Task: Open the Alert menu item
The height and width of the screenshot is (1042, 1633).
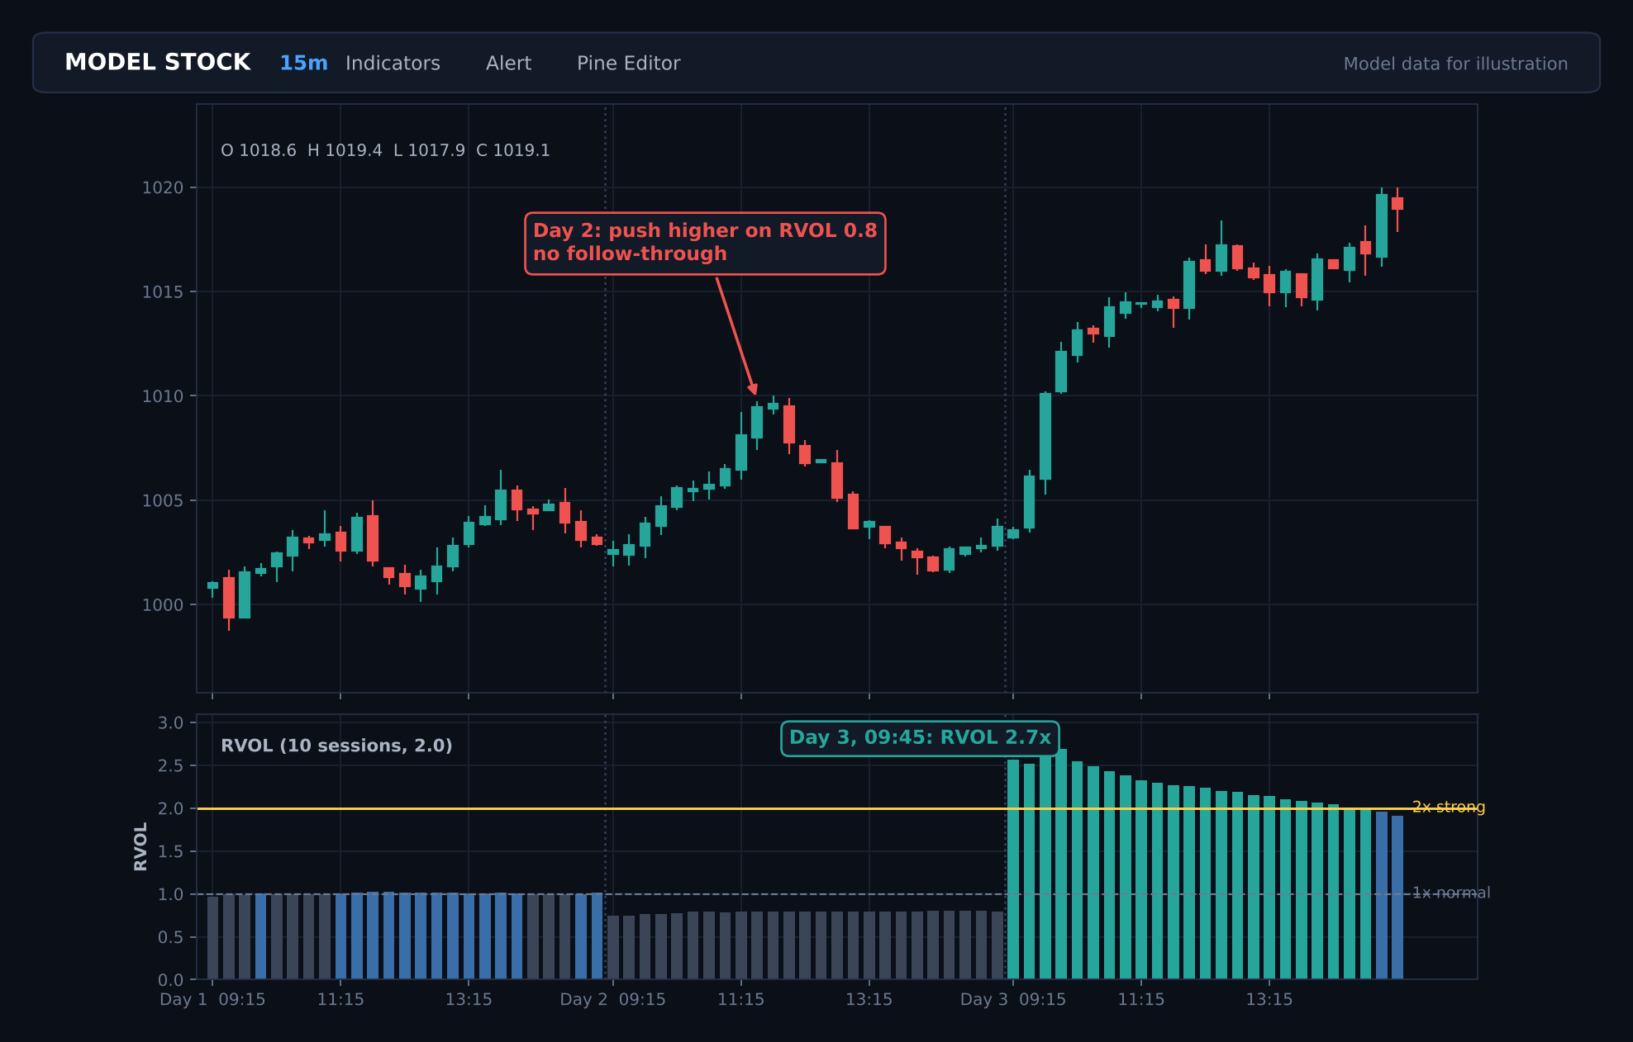Action: (508, 64)
